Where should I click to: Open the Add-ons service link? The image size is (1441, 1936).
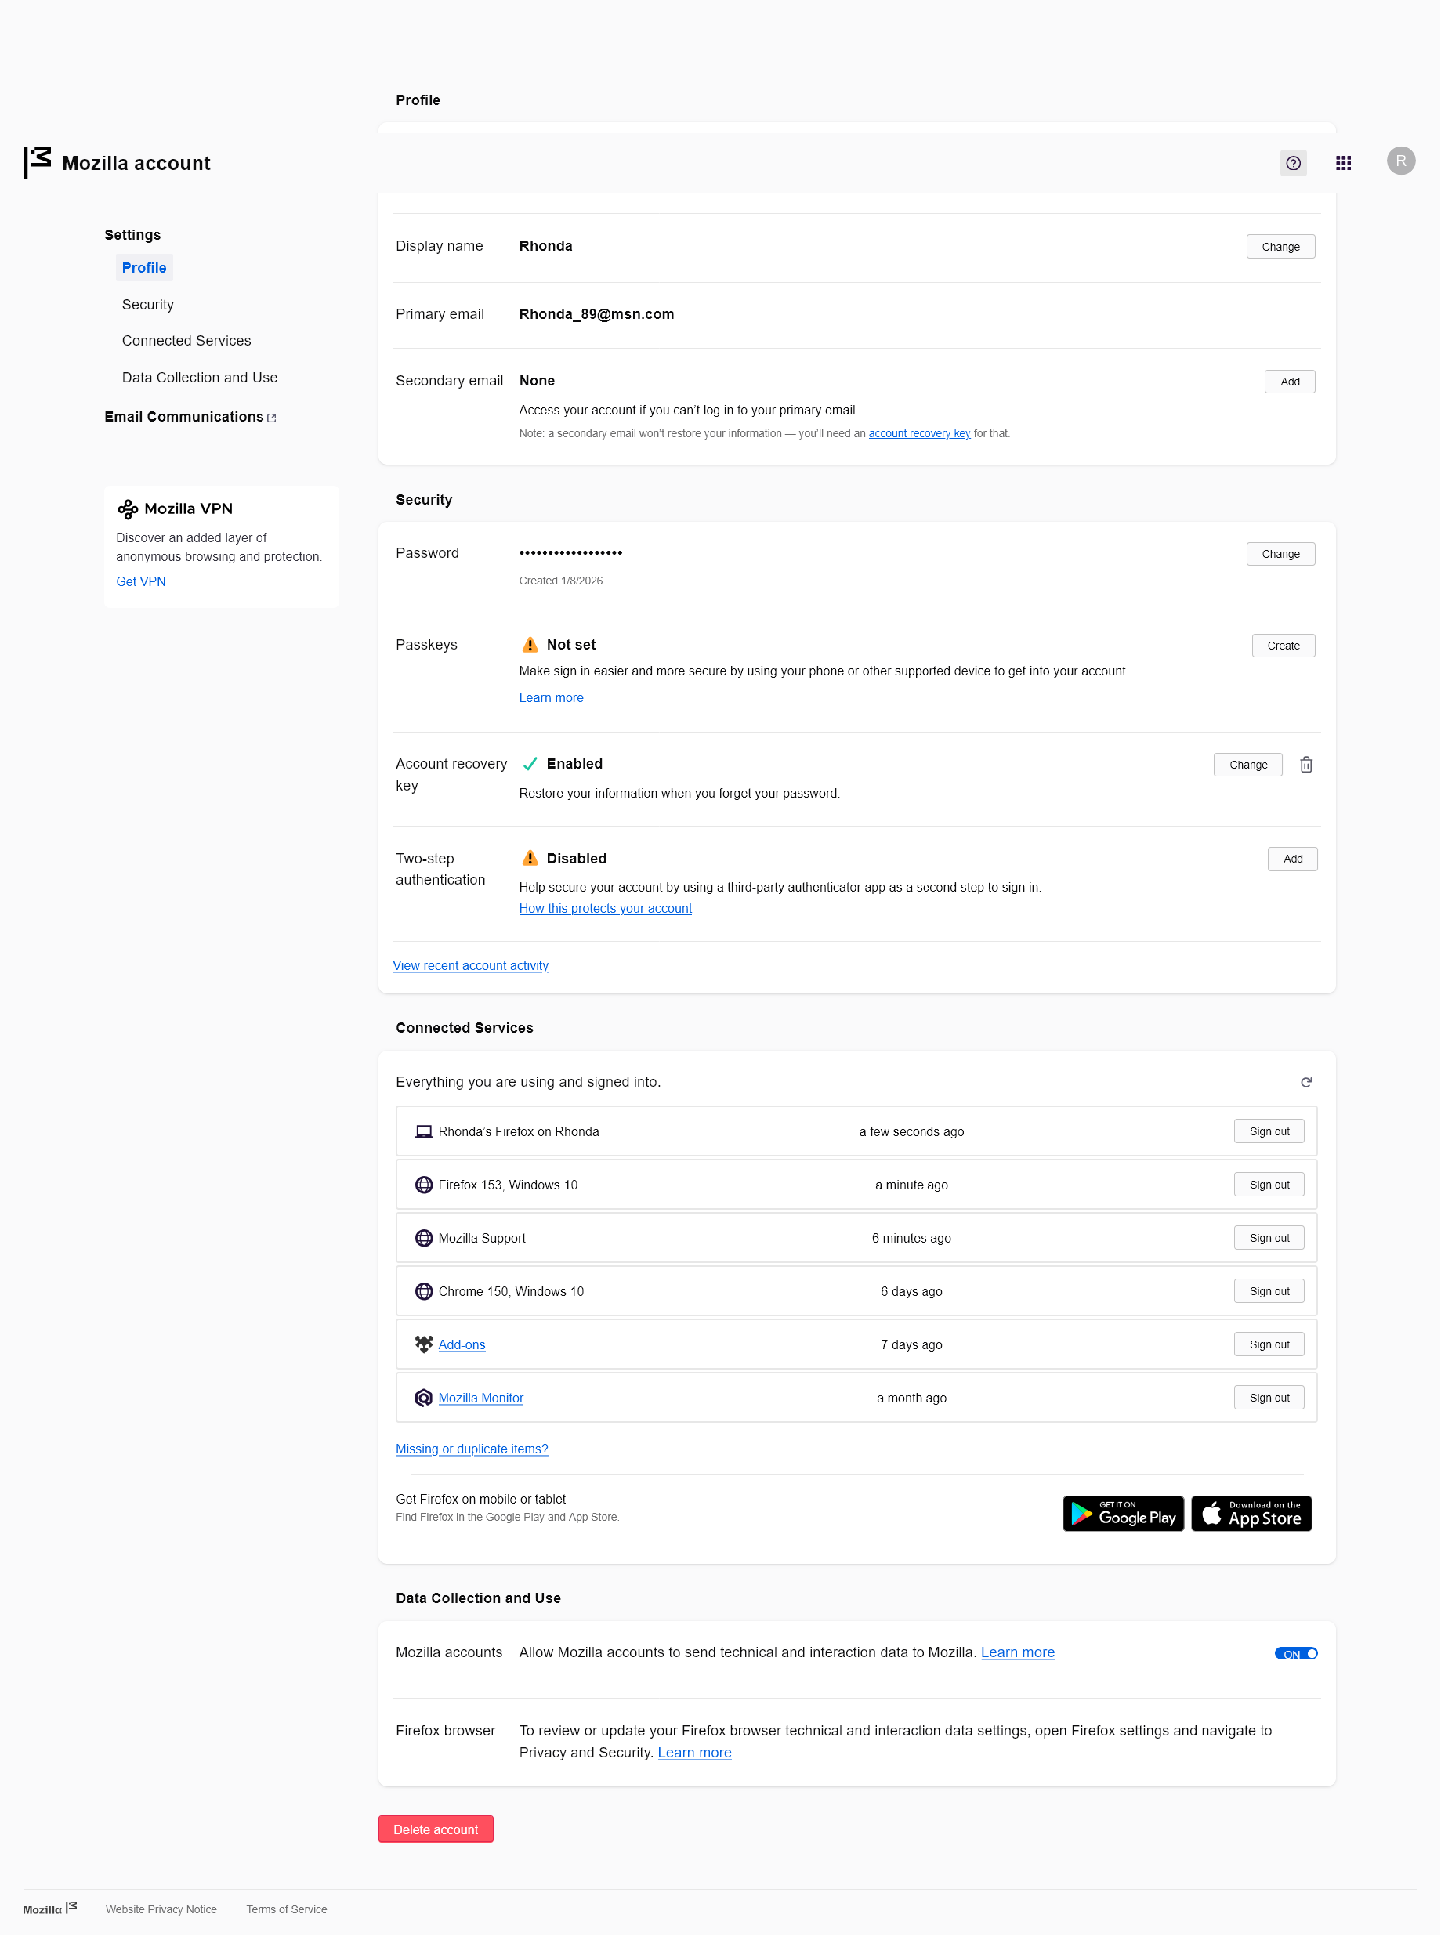coord(461,1344)
